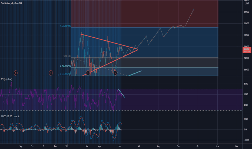Click the Apr label on time axis

coord(100,146)
